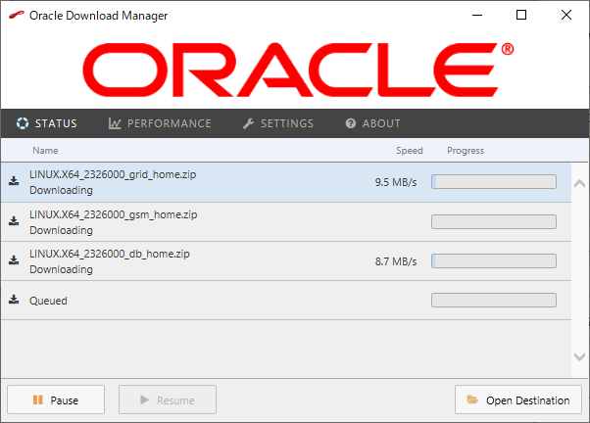This screenshot has height=423, width=590.
Task: Open the STATUS tab
Action: point(47,123)
